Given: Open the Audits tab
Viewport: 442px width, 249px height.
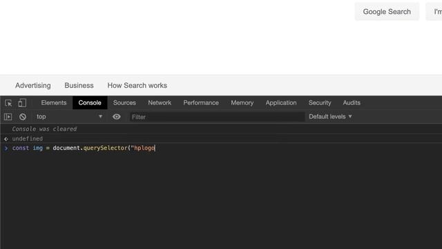Looking at the screenshot, I should (x=352, y=103).
